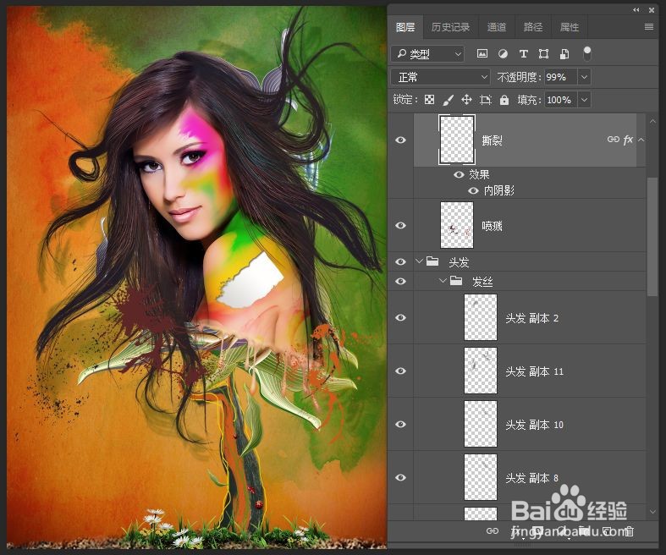Image resolution: width=666 pixels, height=555 pixels.
Task: Filter layers by pixel layer icon
Action: pos(482,53)
